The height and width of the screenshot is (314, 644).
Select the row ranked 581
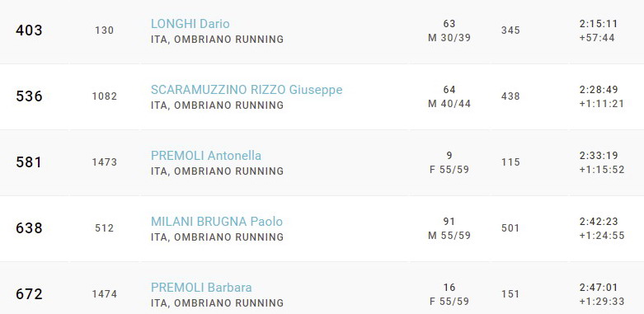[x=322, y=162]
